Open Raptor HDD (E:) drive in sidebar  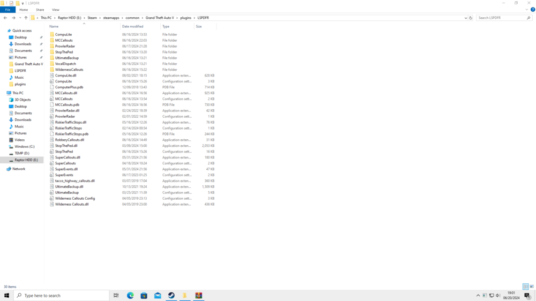26,160
